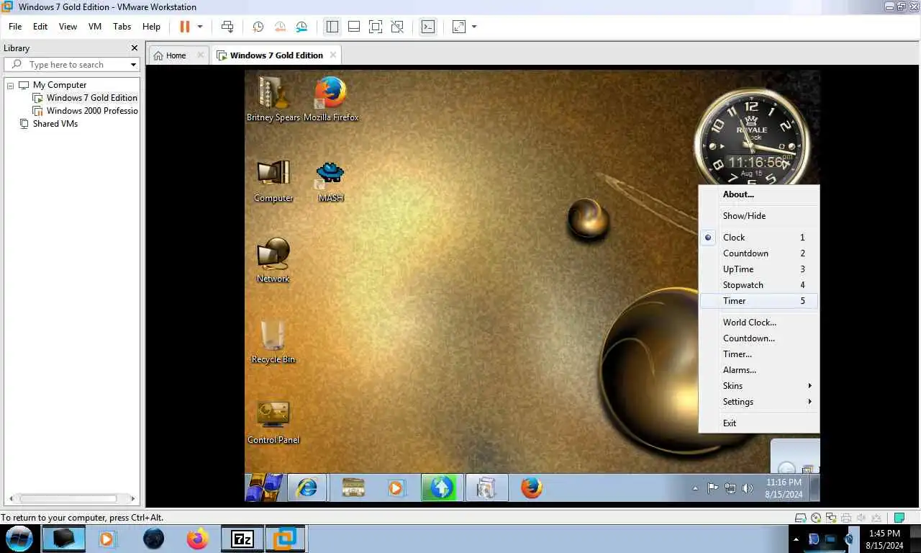Select the Clock mode radio option
Screen dimensions: 921x553
point(759,238)
